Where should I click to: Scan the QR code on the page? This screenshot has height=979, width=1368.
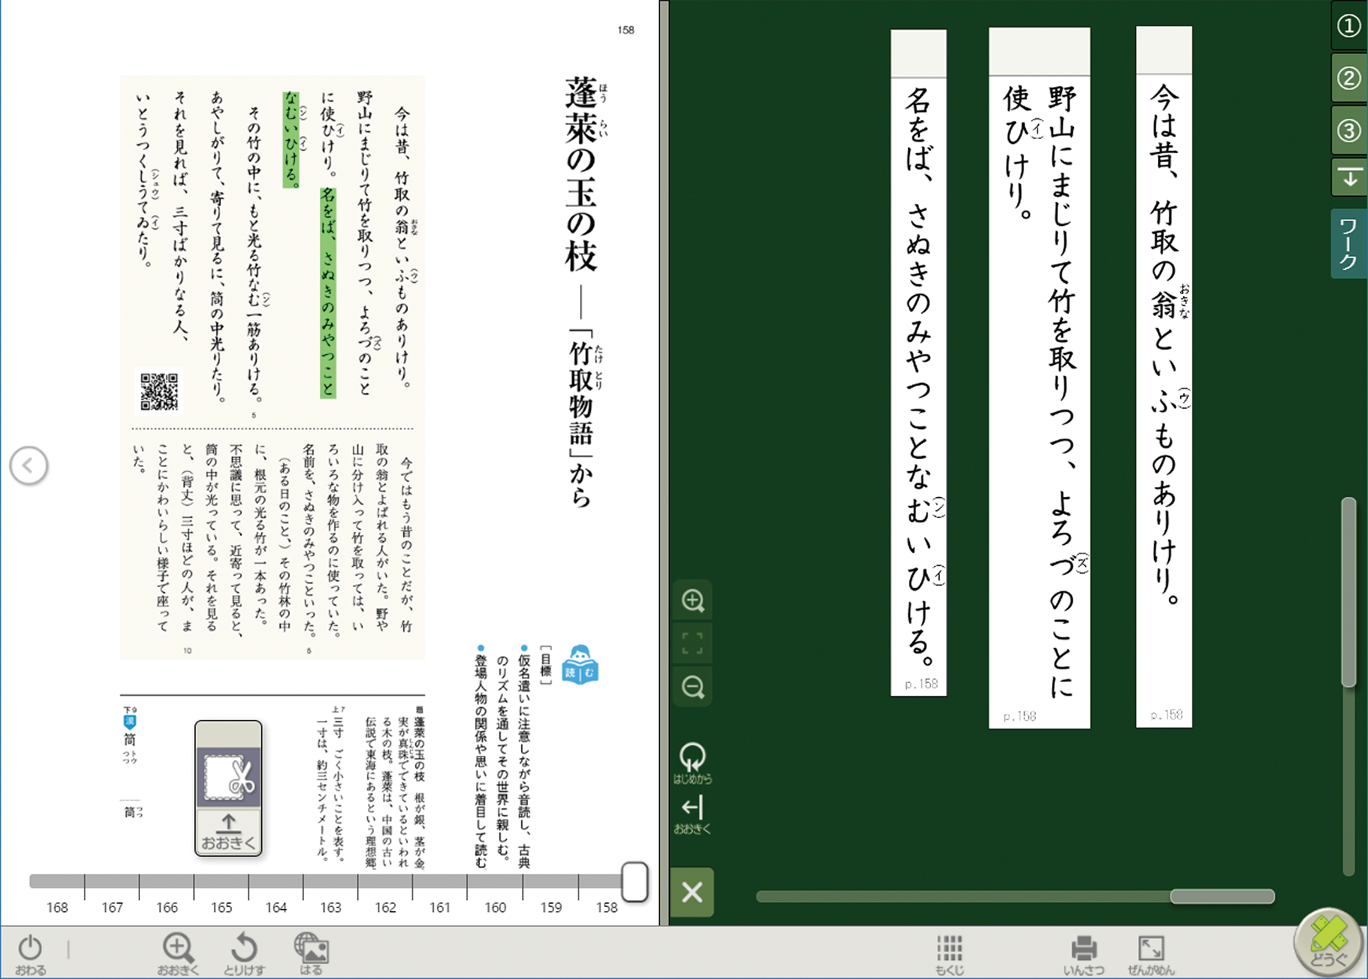[159, 392]
